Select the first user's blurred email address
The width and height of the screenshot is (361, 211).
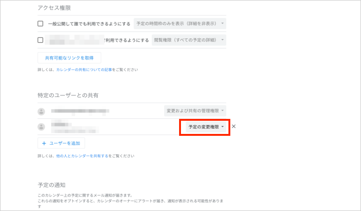tap(80, 111)
